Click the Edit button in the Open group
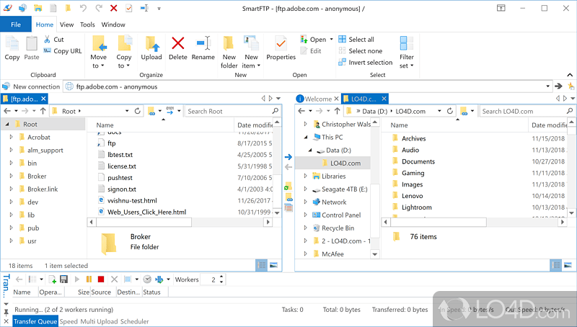 point(311,50)
